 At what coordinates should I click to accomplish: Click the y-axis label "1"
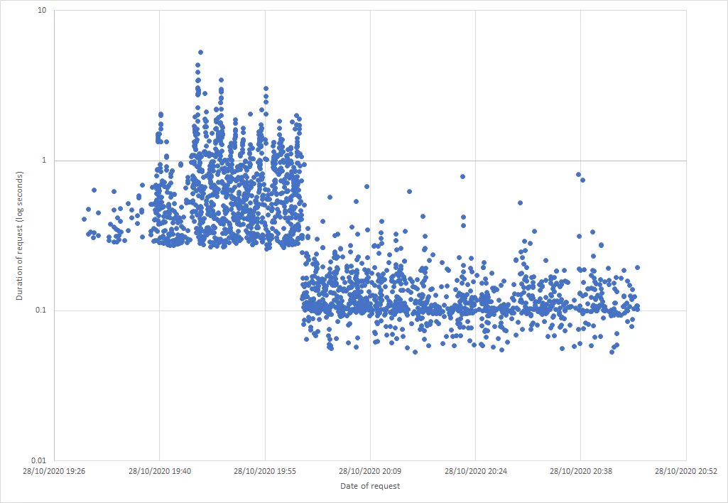pos(45,161)
